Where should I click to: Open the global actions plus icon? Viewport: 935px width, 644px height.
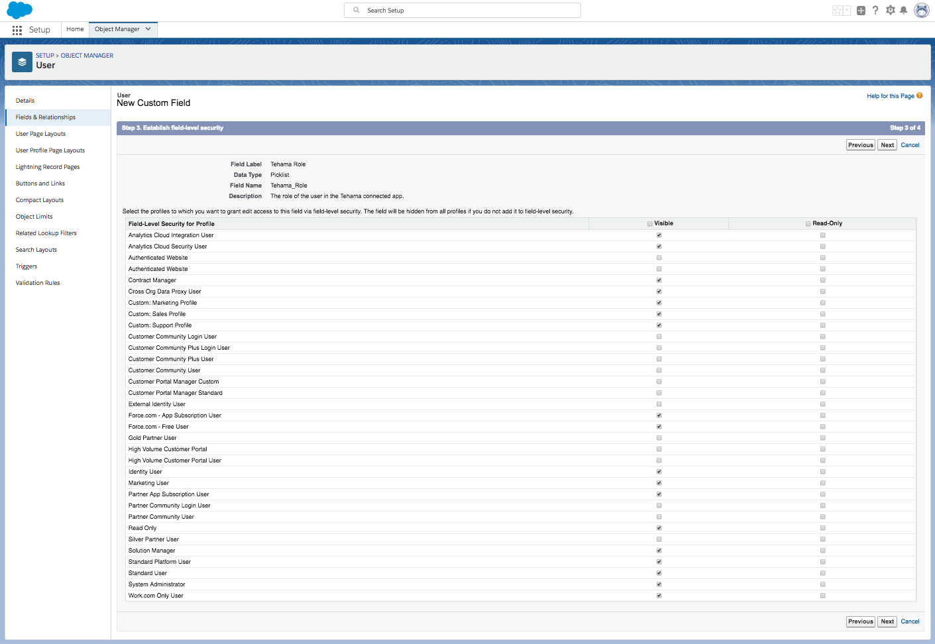click(x=861, y=11)
